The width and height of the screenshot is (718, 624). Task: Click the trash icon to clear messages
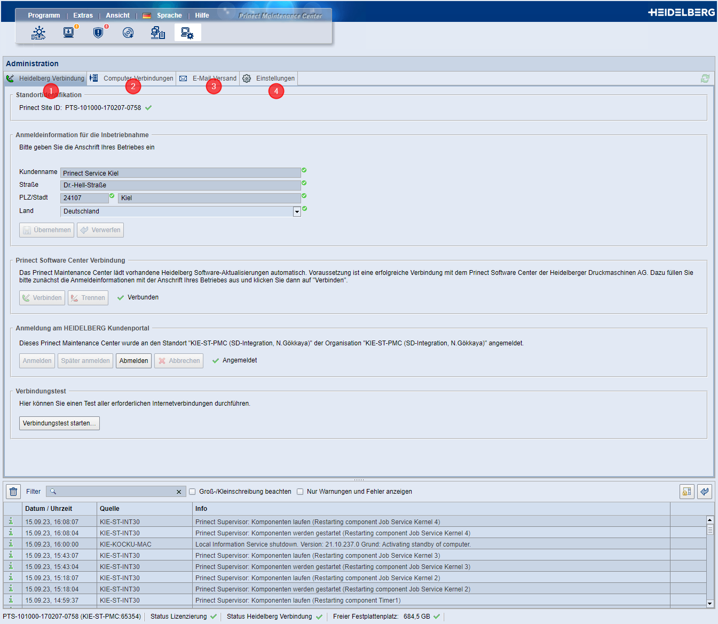13,492
